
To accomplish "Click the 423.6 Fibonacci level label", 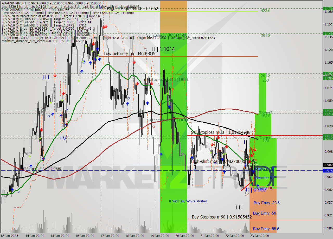I will pyautogui.click(x=266, y=11).
